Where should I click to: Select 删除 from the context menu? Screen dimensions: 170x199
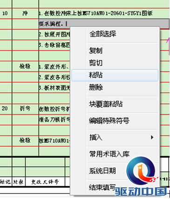(x=115, y=87)
